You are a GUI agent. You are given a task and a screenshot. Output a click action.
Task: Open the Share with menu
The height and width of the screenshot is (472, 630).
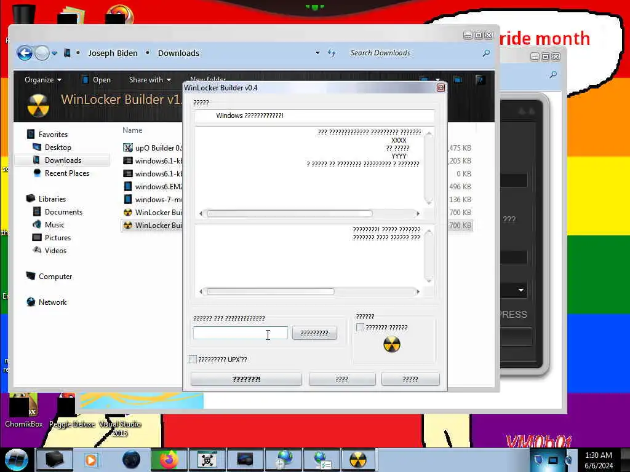pyautogui.click(x=150, y=80)
